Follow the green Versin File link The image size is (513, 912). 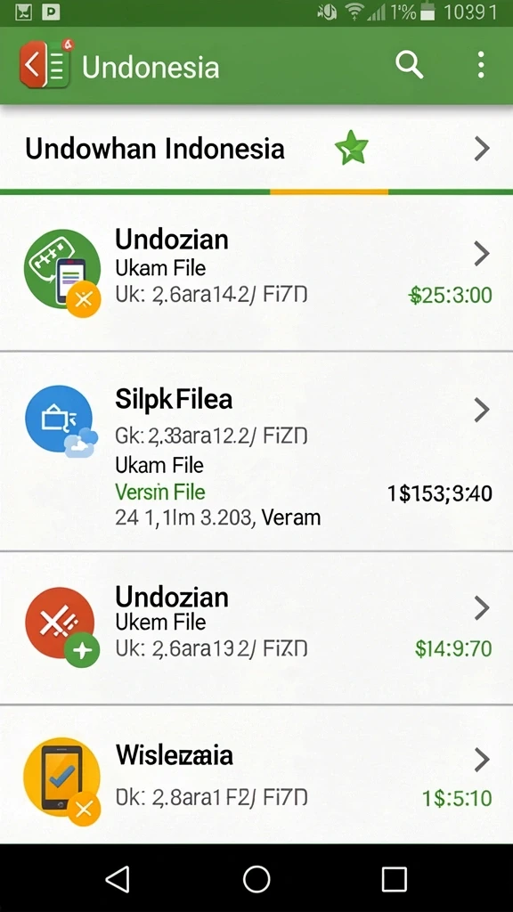coord(160,492)
